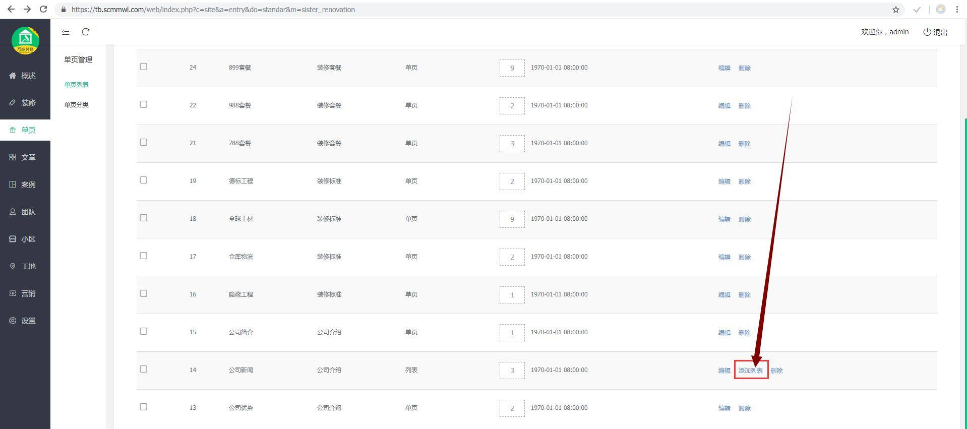Viewport: 967px width, 429px height.
Task: Tick checkbox for row 19 德标工程
Action: [144, 180]
